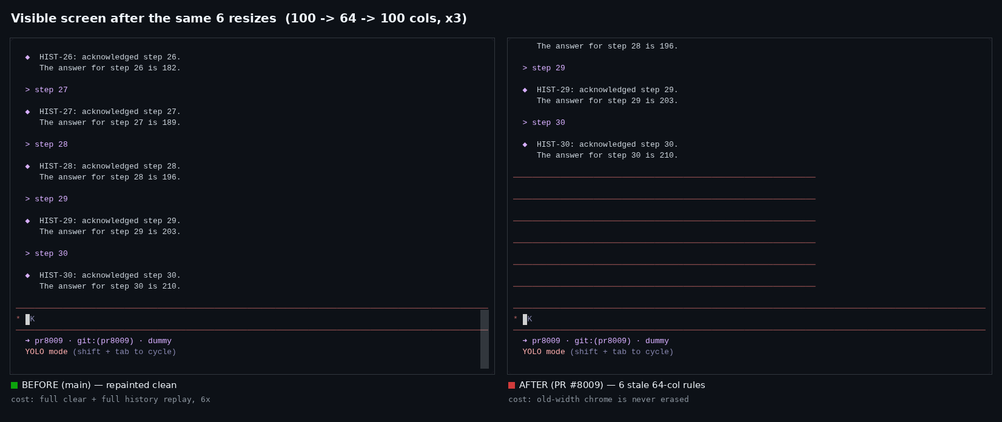Image resolution: width=1002 pixels, height=422 pixels.
Task: Click '(shift + tab to cycle)' in BEFORE panel
Action: (124, 352)
